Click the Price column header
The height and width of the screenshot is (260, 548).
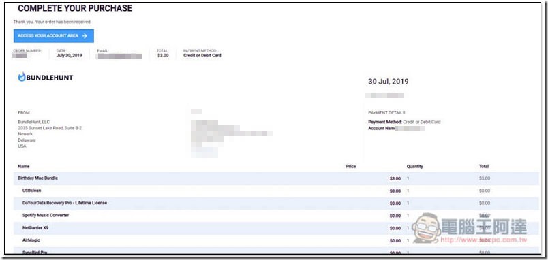(x=351, y=167)
